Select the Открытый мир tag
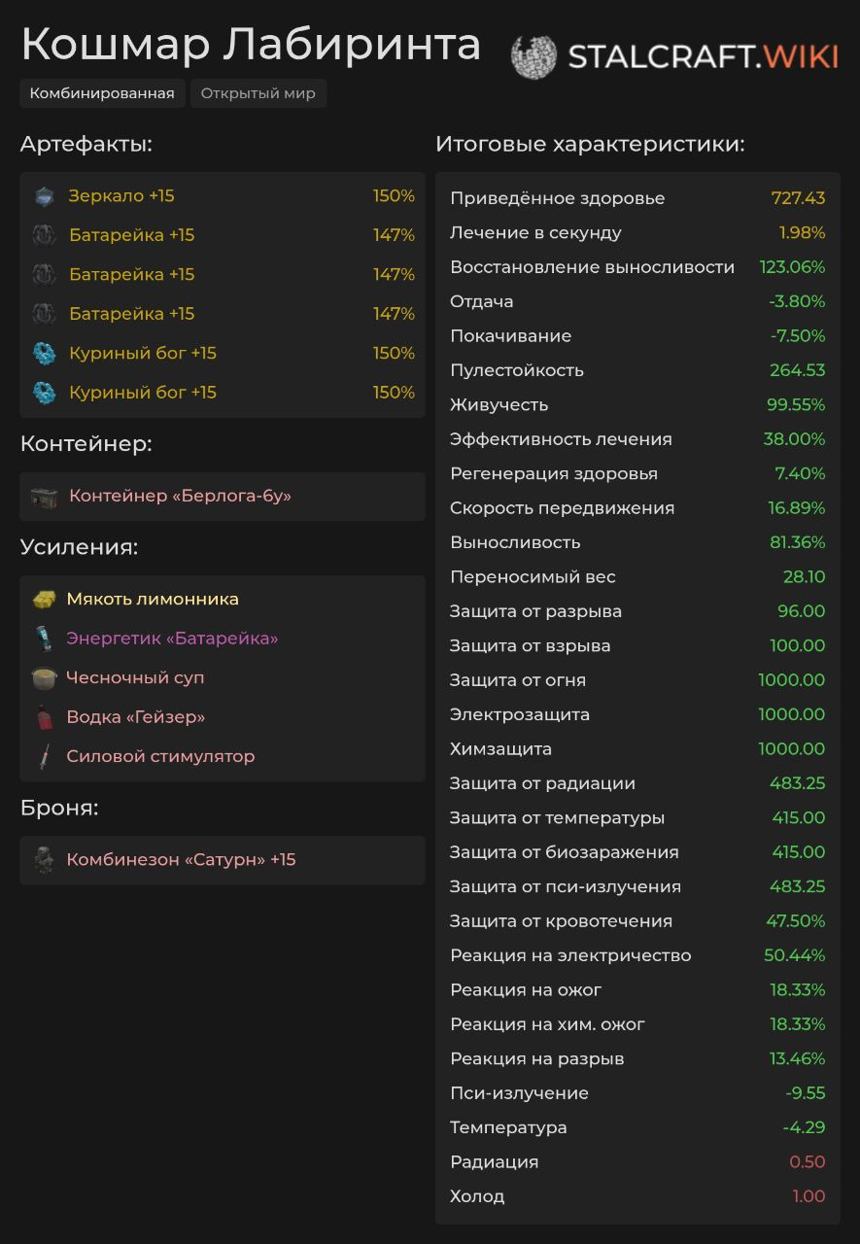Image resolution: width=860 pixels, height=1244 pixels. pyautogui.click(x=258, y=94)
